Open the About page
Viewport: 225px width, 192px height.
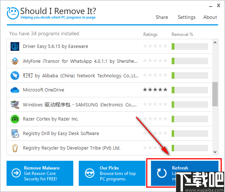point(210,17)
